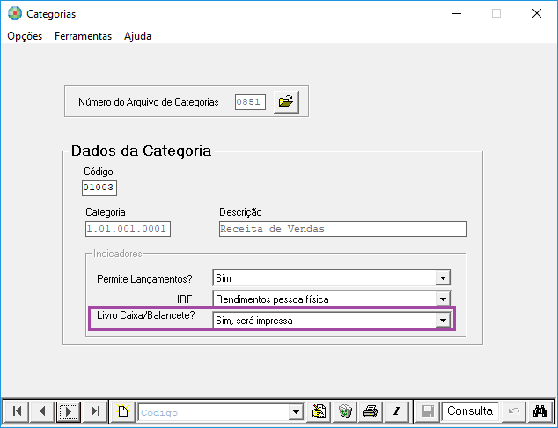Click the 'Livro Caixa/Balancete?' label
558x428 pixels.
click(x=146, y=315)
